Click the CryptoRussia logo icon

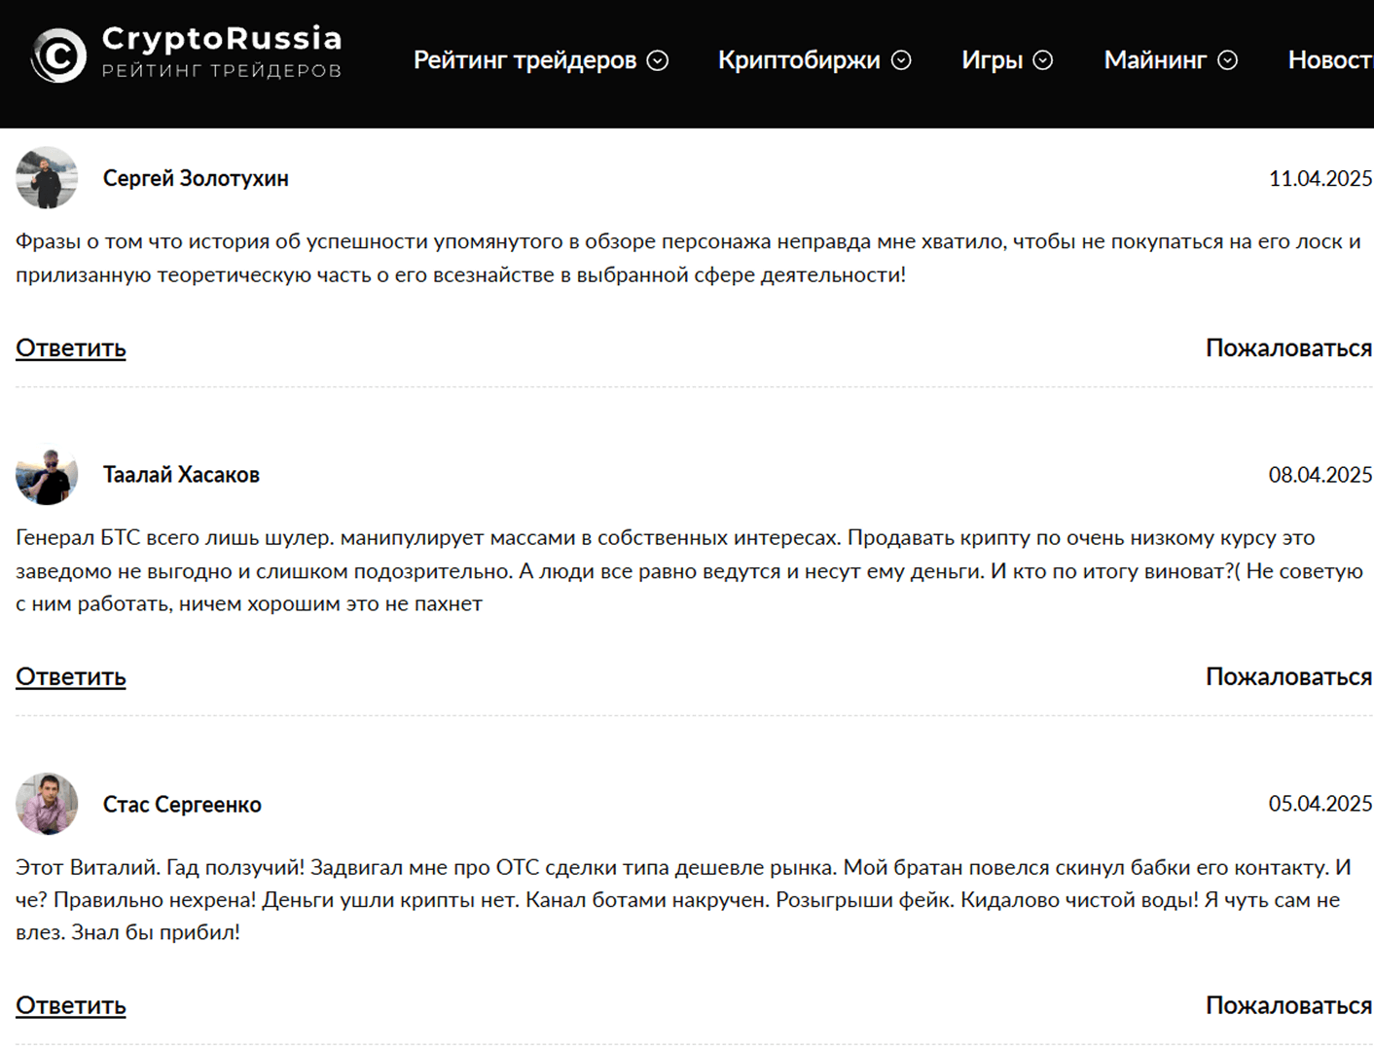click(x=58, y=55)
